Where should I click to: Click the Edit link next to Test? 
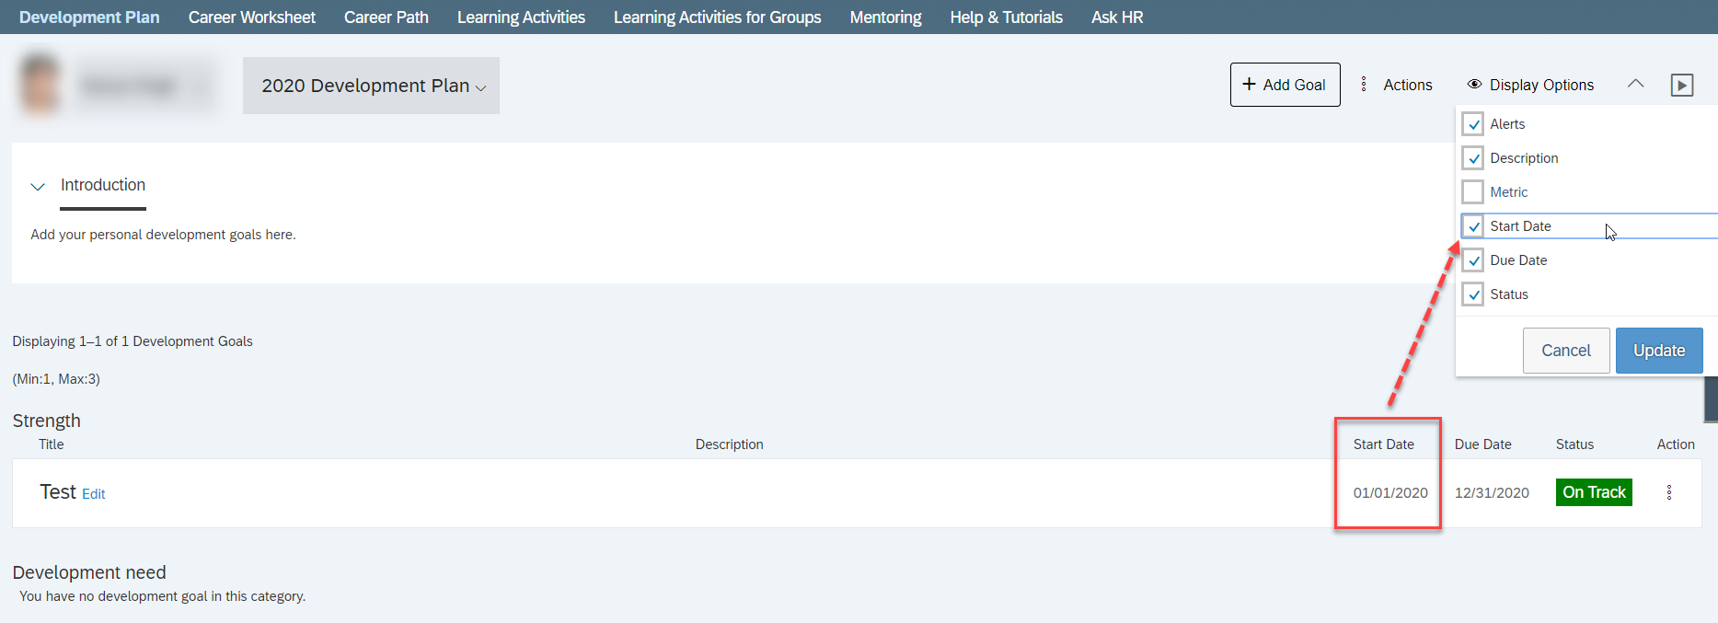point(94,494)
